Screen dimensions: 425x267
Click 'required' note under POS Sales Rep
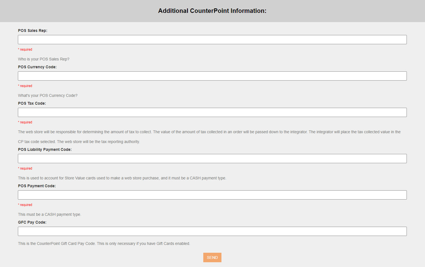point(25,50)
